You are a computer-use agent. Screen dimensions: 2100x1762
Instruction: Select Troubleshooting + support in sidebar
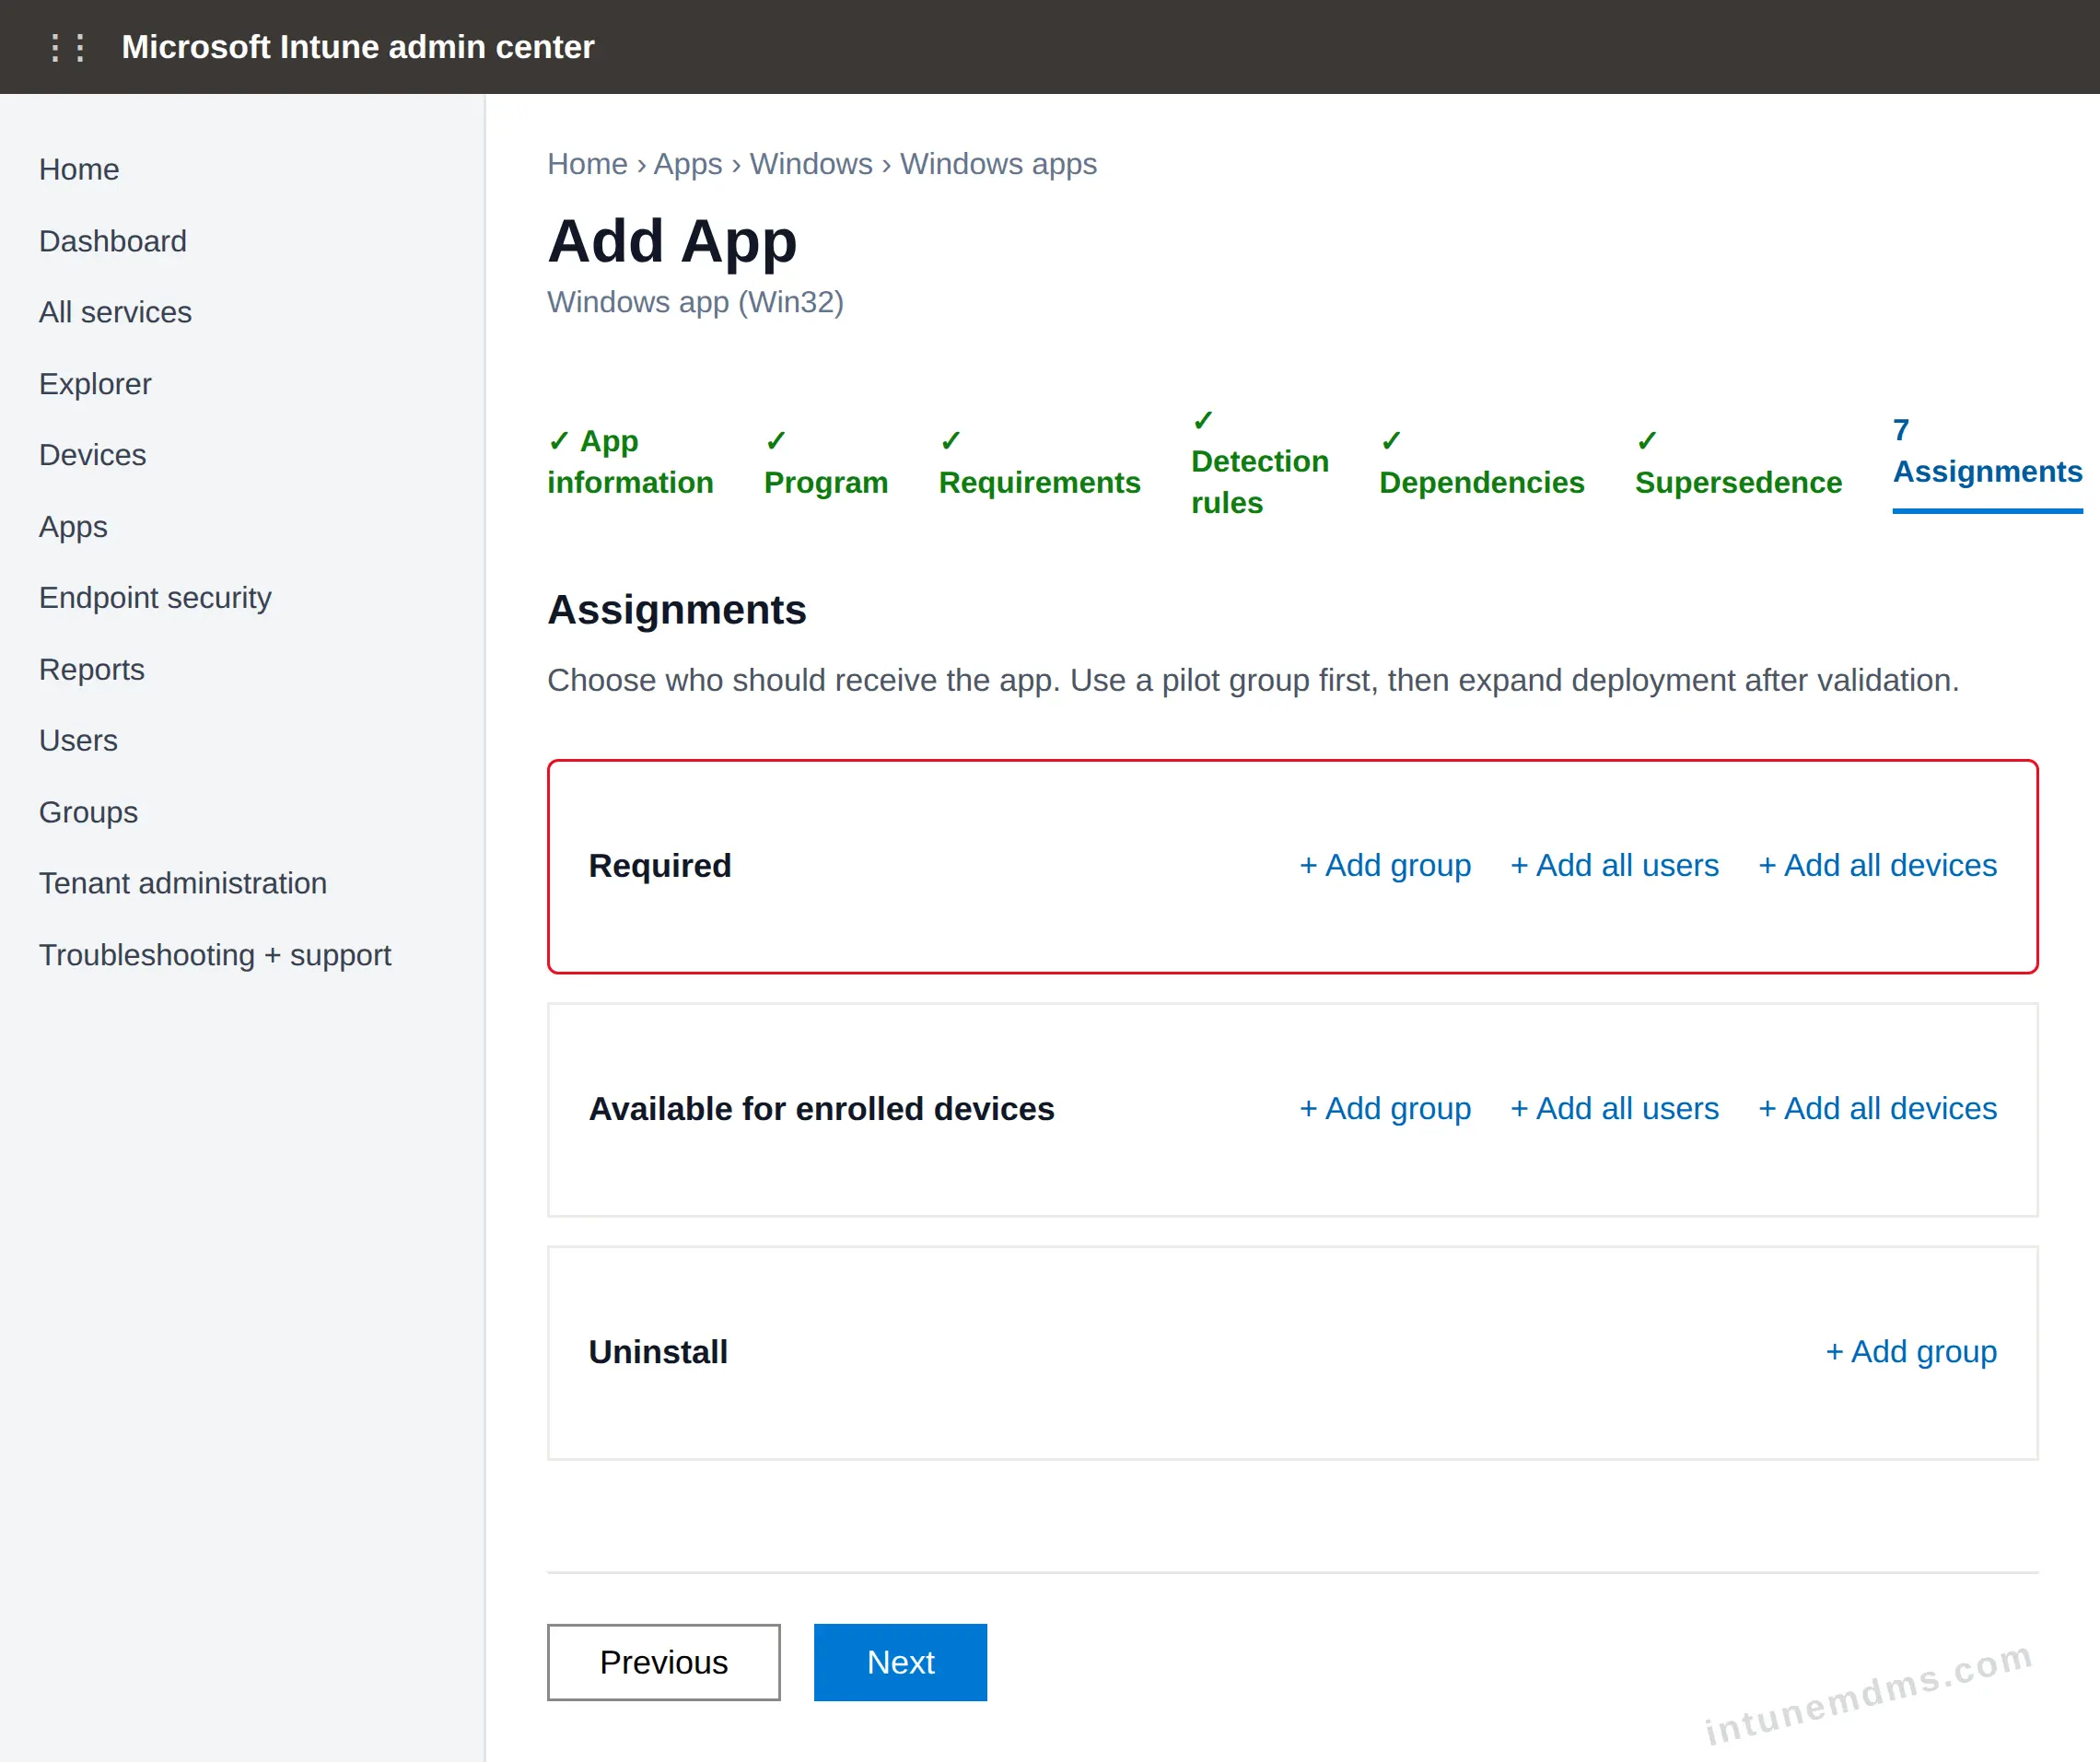click(215, 955)
